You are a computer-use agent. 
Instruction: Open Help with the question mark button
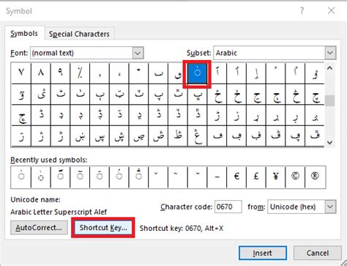302,10
